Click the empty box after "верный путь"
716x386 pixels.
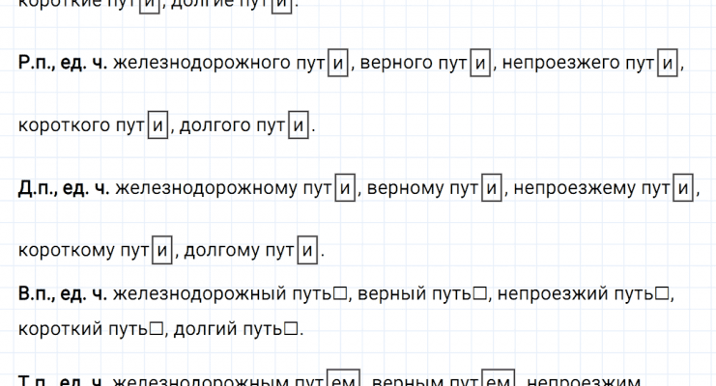[478, 292]
